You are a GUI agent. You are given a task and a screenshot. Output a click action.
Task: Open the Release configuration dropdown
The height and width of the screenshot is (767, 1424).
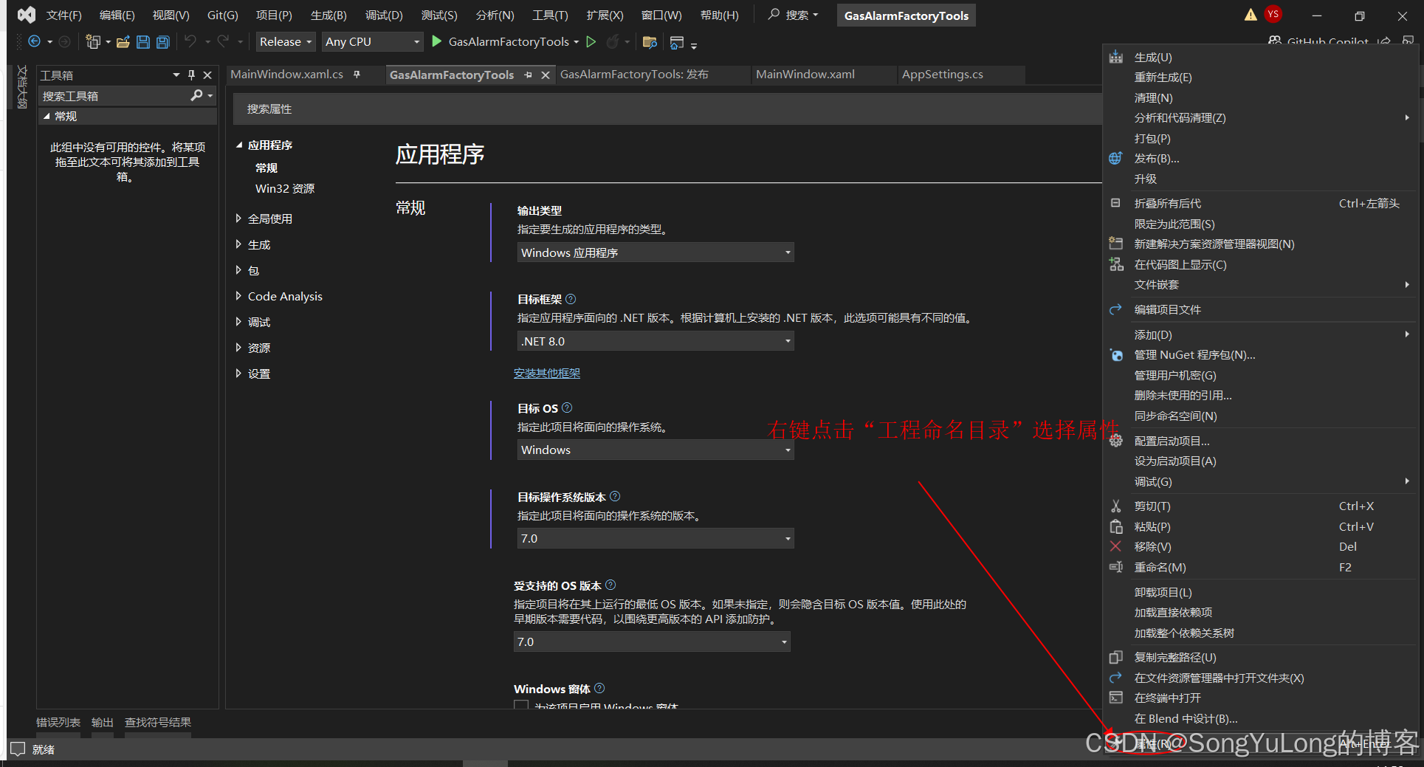(285, 41)
